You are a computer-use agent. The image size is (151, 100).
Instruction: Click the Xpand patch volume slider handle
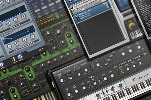(88, 4)
